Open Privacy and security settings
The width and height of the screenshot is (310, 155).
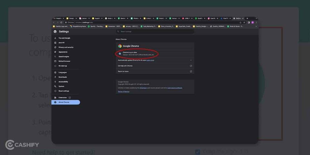[66, 48]
